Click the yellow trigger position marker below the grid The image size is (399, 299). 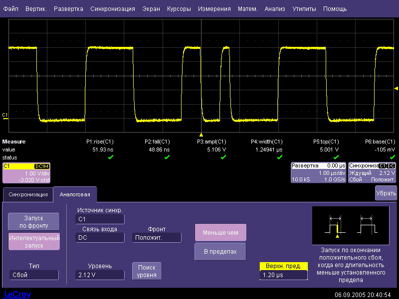coord(201,135)
